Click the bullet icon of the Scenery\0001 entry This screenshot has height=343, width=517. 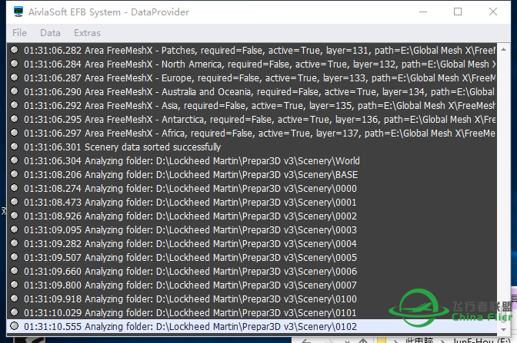pos(14,202)
